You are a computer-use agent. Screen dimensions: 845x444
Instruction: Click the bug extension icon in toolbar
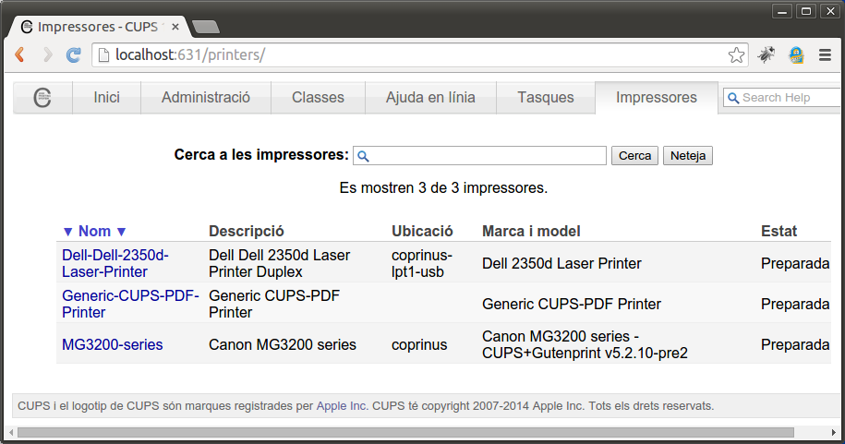point(767,55)
